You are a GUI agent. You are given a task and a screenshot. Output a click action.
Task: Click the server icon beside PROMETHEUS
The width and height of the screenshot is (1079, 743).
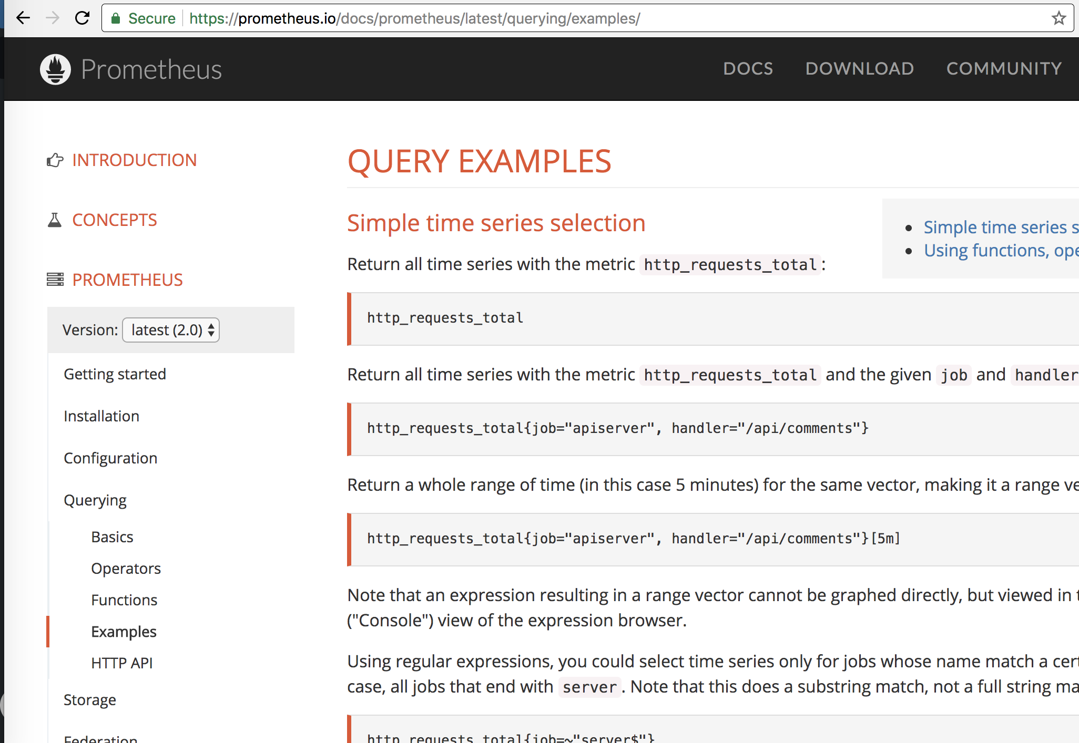(x=54, y=280)
